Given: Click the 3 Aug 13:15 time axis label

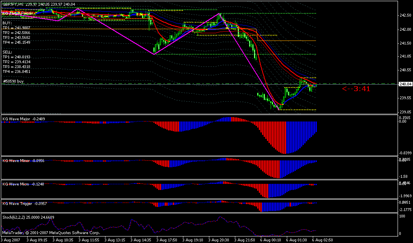Looking at the screenshot, I should pyautogui.click(x=115, y=240).
